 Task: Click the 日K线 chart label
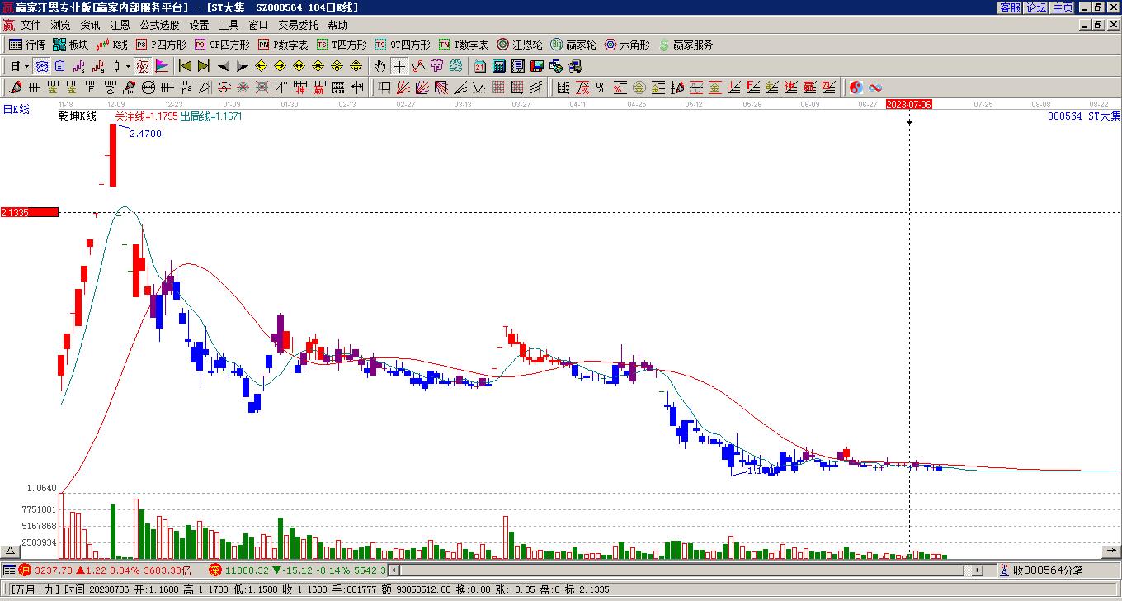coord(16,109)
